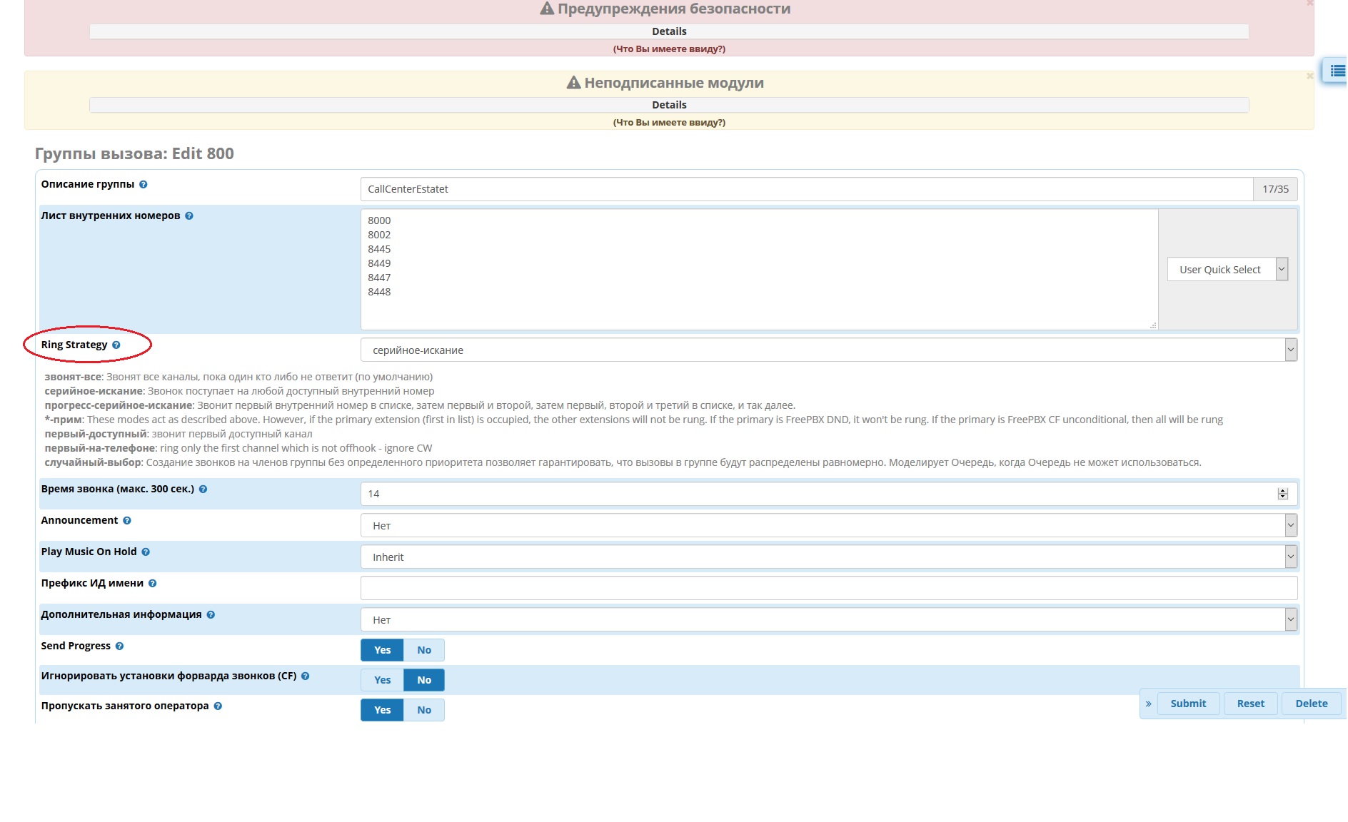Click the Submit button
1348x822 pixels.
[1188, 704]
